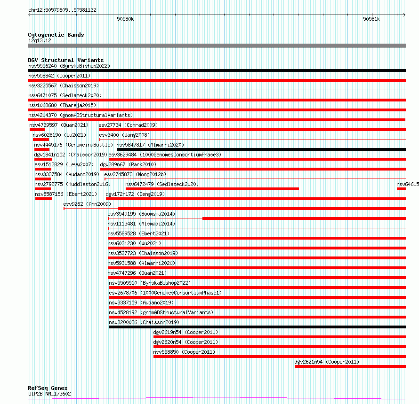Click nsv4445176 (GenomeinaBottle) label
This screenshot has height=404, width=419.
tap(73, 145)
